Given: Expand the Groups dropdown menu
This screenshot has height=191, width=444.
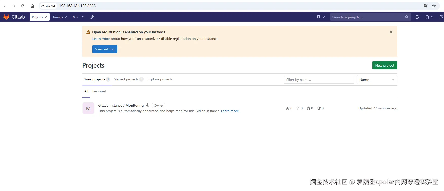Looking at the screenshot, I should [60, 17].
